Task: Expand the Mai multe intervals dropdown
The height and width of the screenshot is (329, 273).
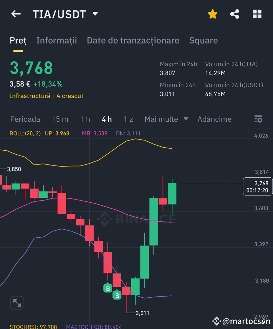Action: (166, 119)
